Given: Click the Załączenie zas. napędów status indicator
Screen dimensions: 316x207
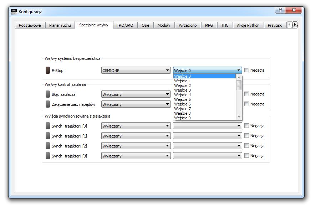Looking at the screenshot, I should (48, 104).
